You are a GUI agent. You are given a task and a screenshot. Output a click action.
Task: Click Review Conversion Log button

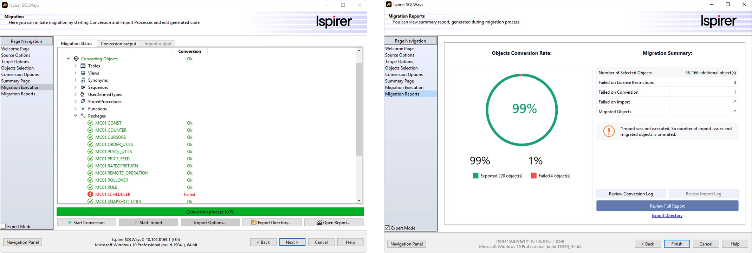[631, 194]
